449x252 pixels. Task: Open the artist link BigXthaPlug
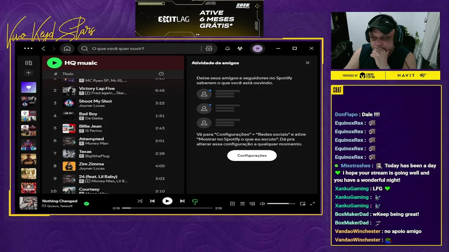pos(97,156)
